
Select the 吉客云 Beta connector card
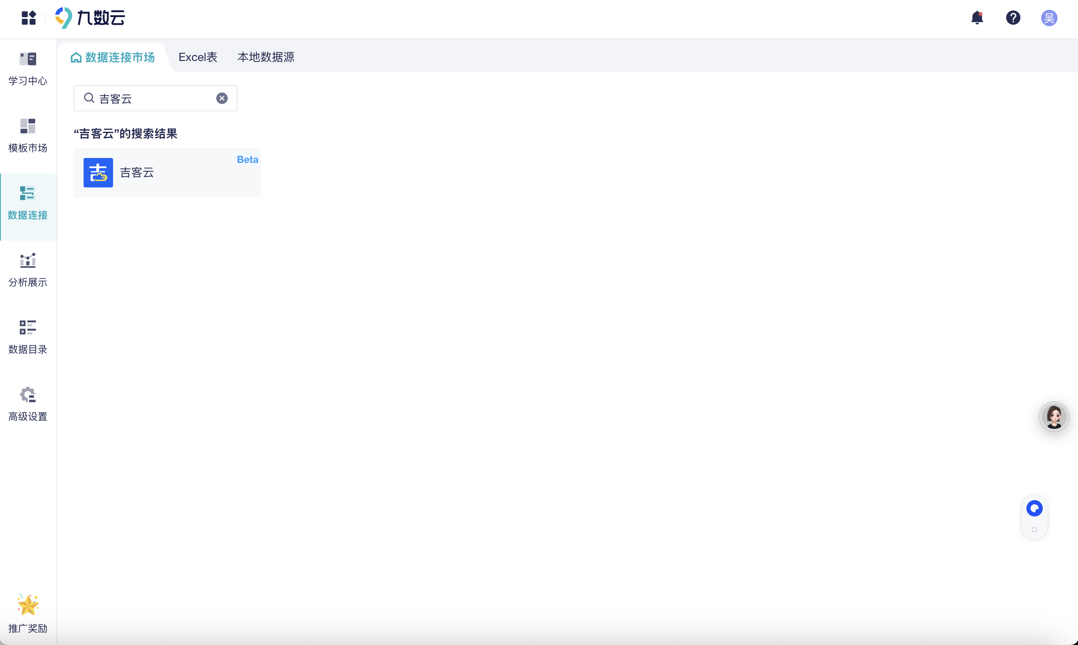coord(167,173)
